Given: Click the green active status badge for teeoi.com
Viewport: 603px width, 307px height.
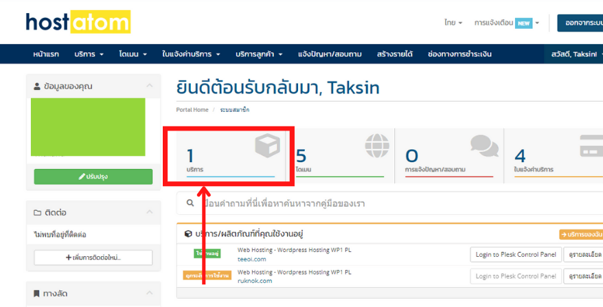Looking at the screenshot, I should coord(207,253).
